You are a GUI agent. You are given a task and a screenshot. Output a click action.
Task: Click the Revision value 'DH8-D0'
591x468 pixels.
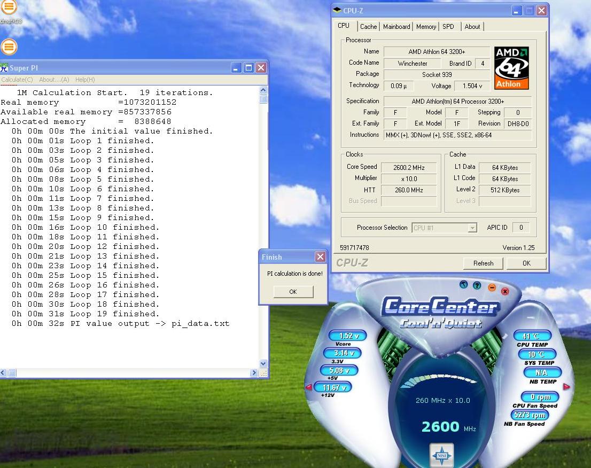[518, 123]
